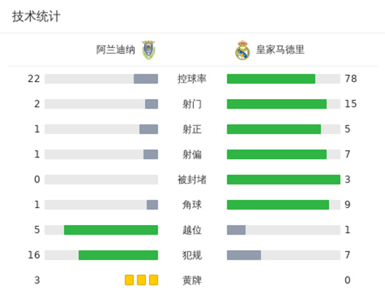Viewport: 385px width, 295px height.
Task: Open the 阿兰迪纳 team name link
Action: tap(116, 49)
